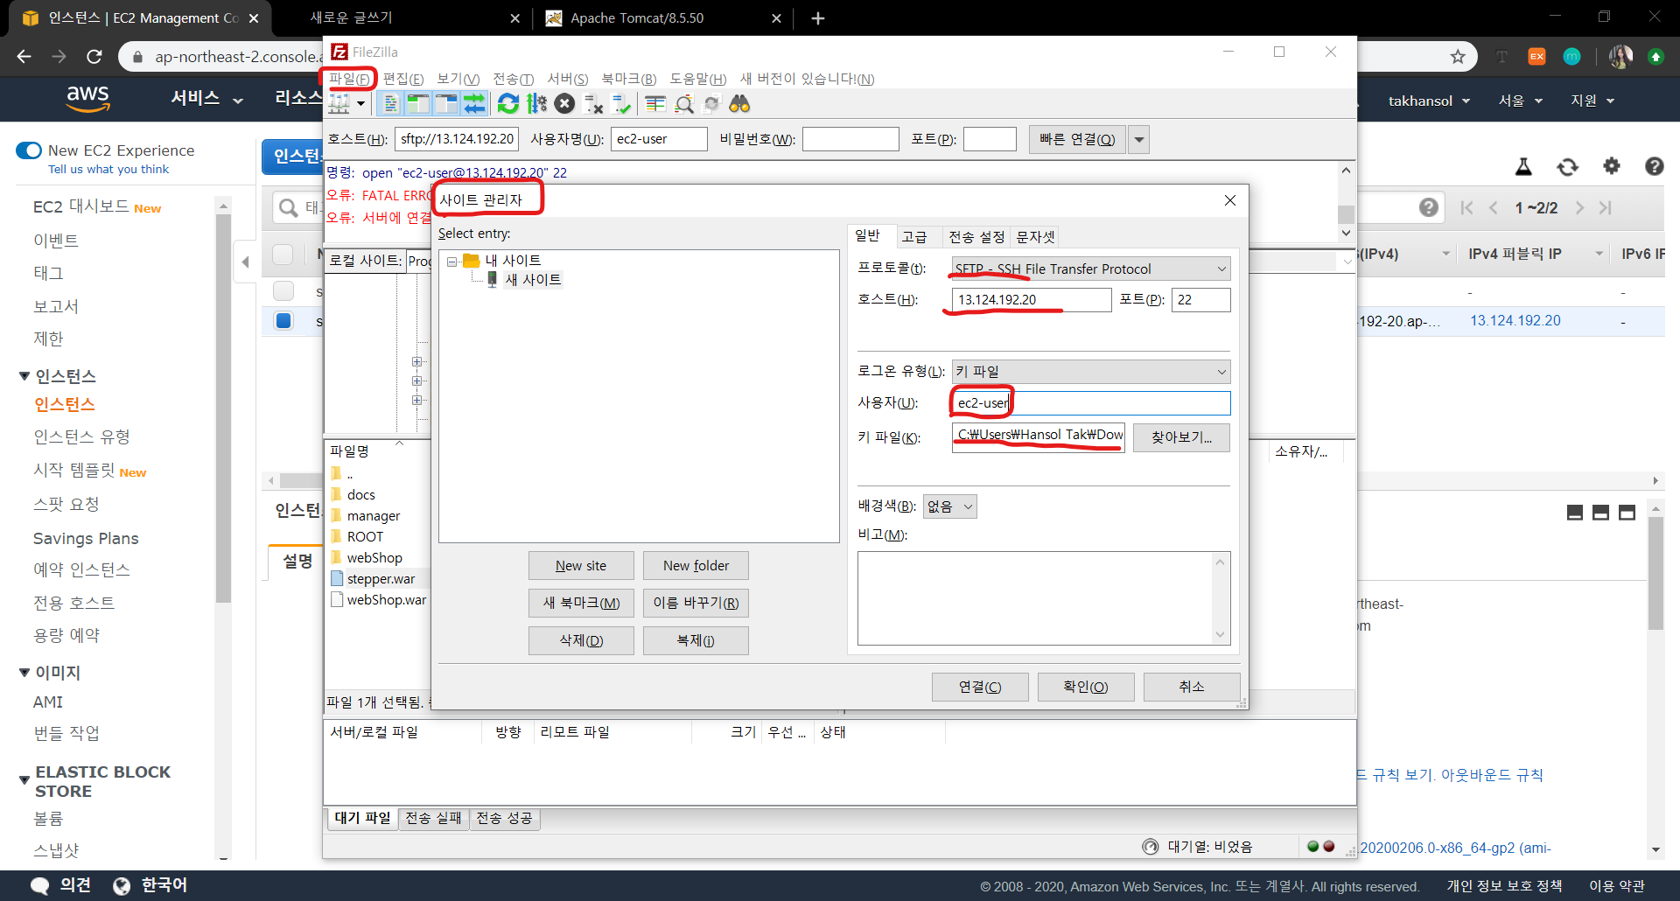Select 전송 실패 queue tab

click(433, 818)
